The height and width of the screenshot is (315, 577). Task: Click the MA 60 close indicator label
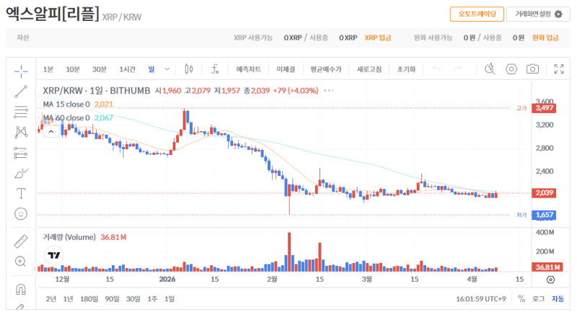(66, 117)
